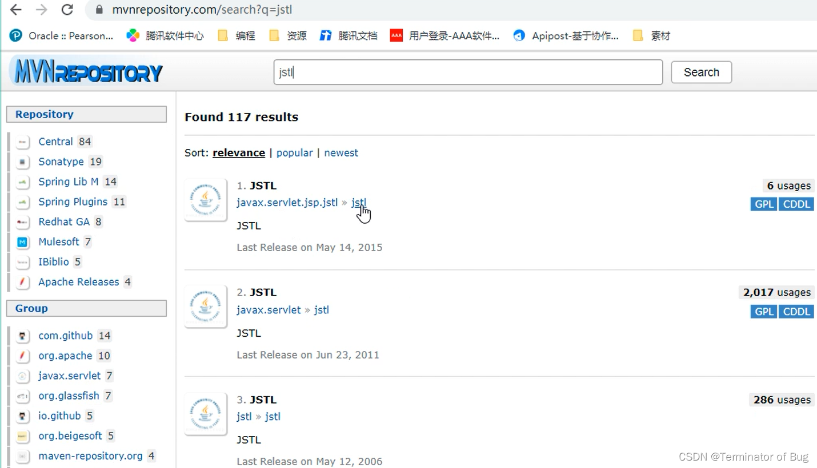Image resolution: width=817 pixels, height=468 pixels.
Task: Open 腾讯软件中心 bookmark
Action: pos(165,36)
